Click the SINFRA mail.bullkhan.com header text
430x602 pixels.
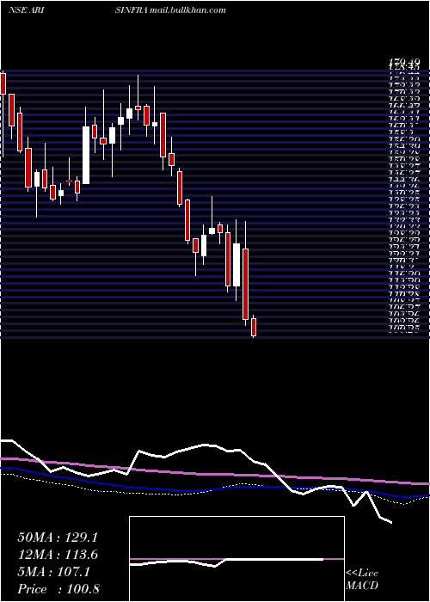click(169, 10)
